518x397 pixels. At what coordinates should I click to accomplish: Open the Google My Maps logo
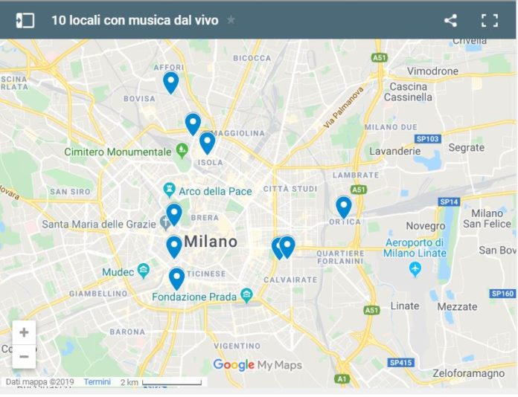coord(258,365)
